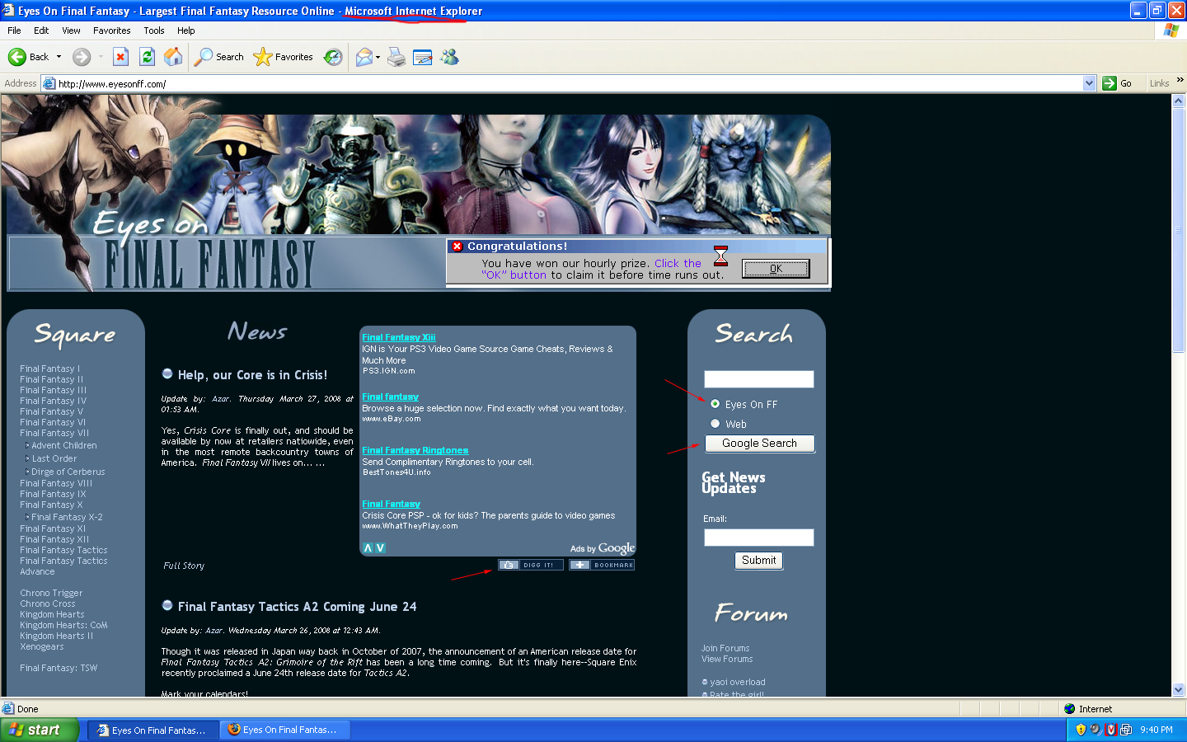Click the page icon in Address bar
Image resolution: width=1187 pixels, height=742 pixels.
click(49, 83)
